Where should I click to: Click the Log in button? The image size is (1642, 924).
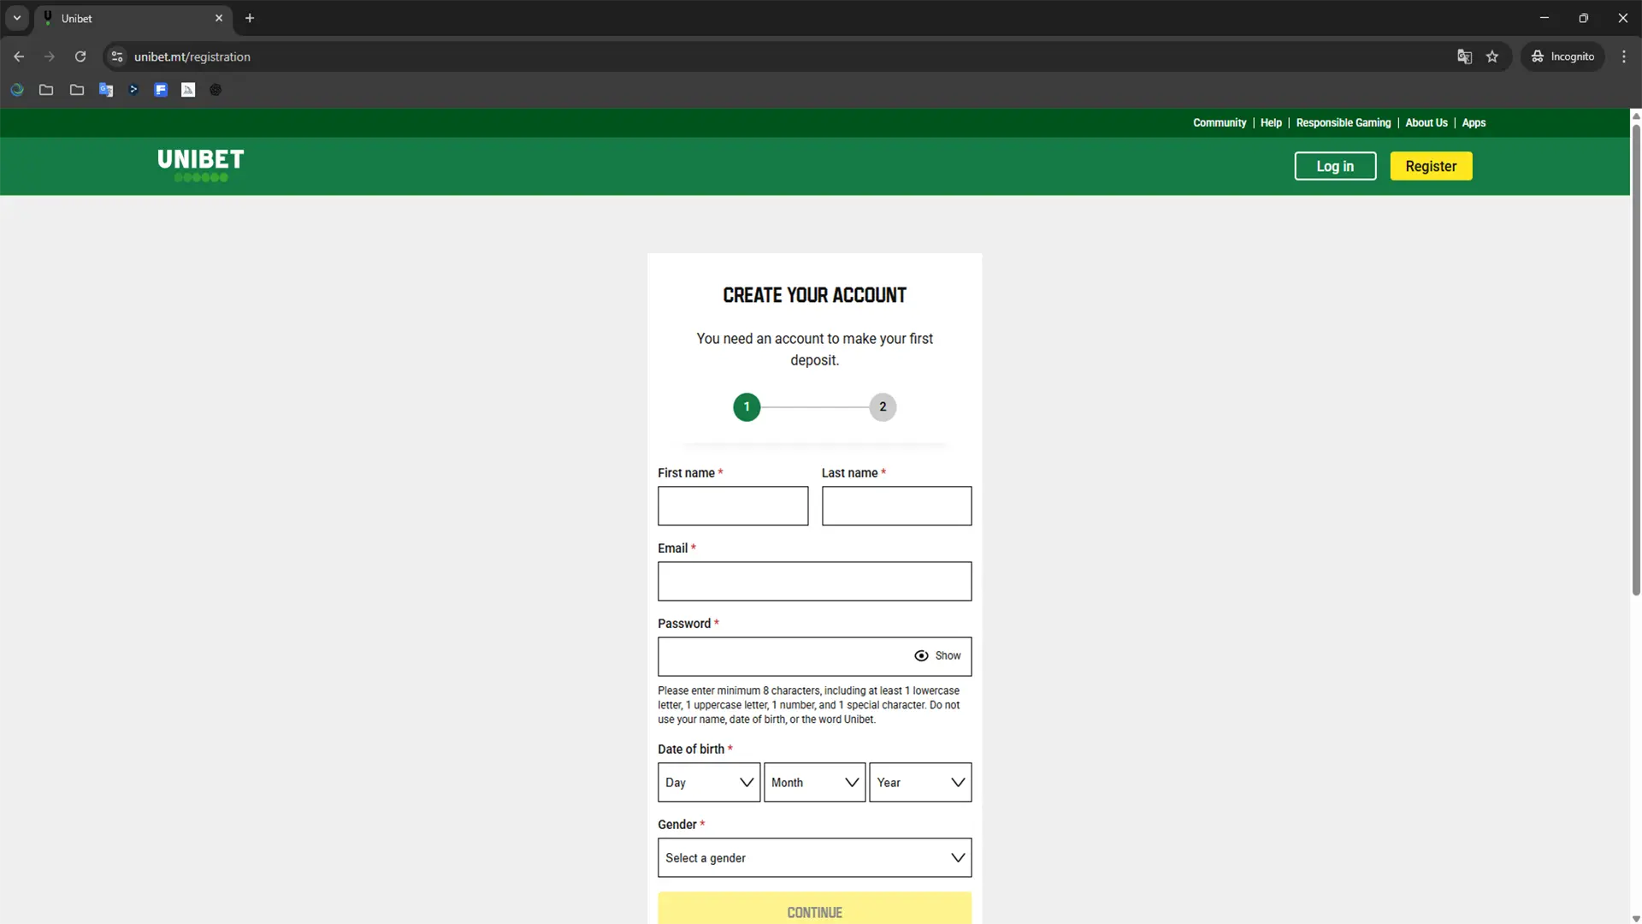click(1334, 166)
